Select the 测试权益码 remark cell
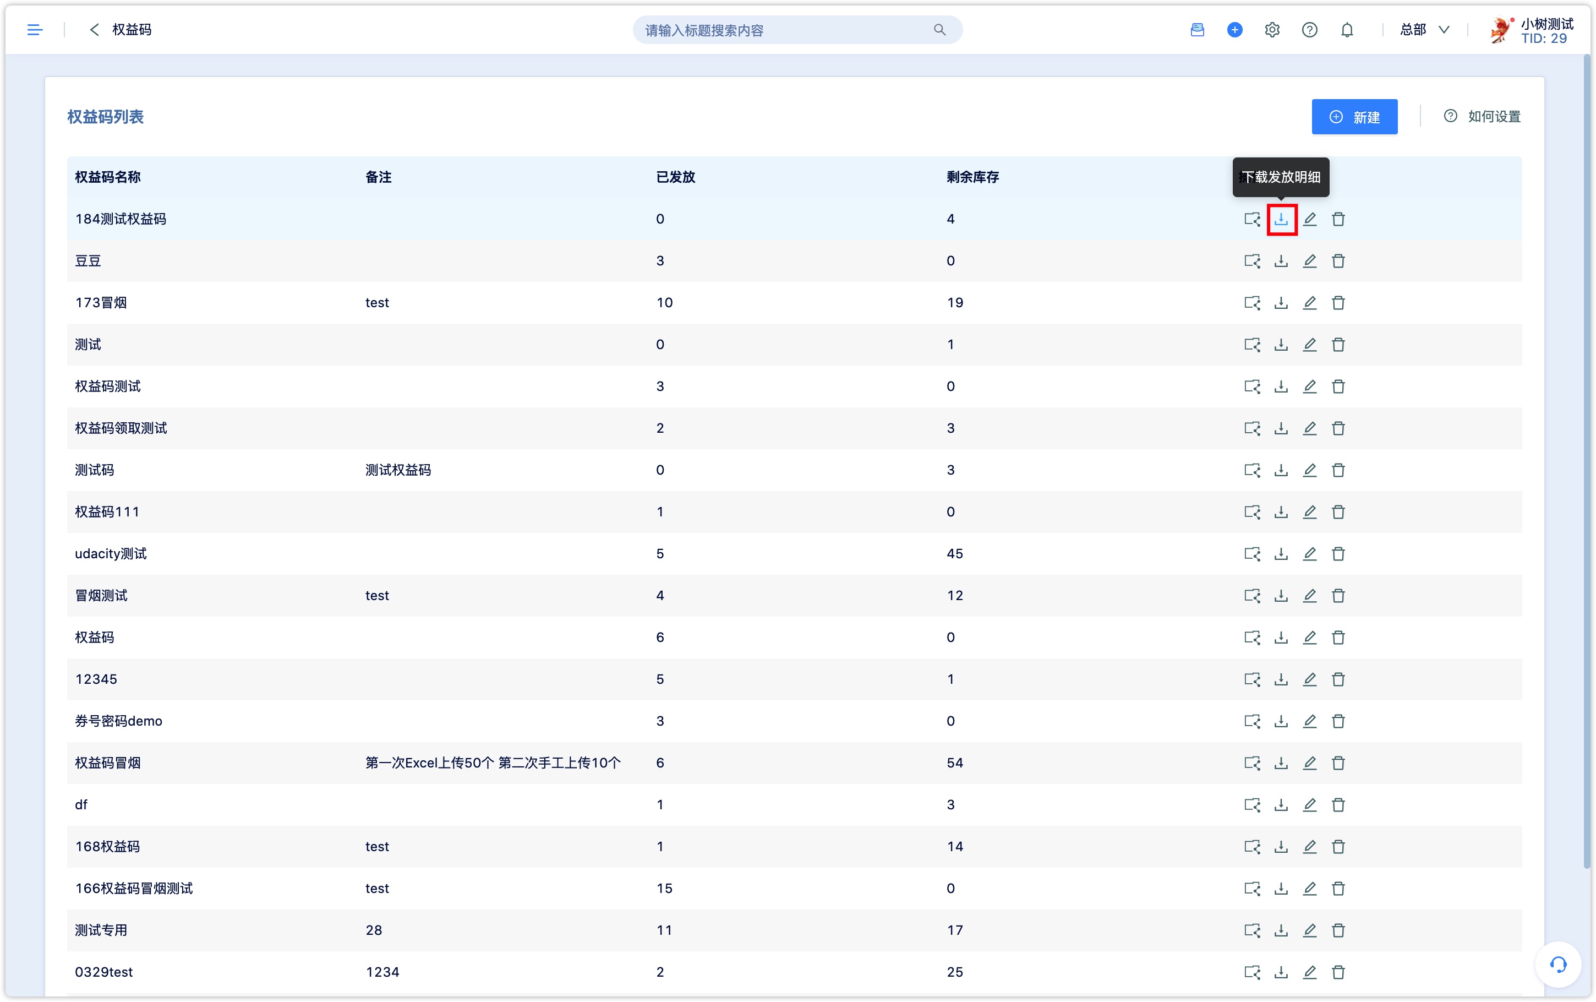This screenshot has width=1596, height=1002. [398, 470]
